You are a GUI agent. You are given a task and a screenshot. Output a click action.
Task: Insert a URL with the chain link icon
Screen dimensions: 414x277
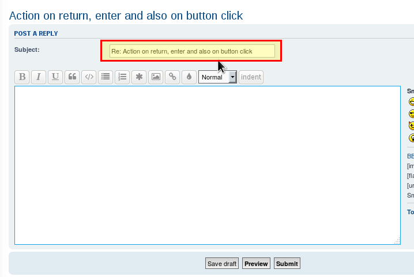click(172, 77)
